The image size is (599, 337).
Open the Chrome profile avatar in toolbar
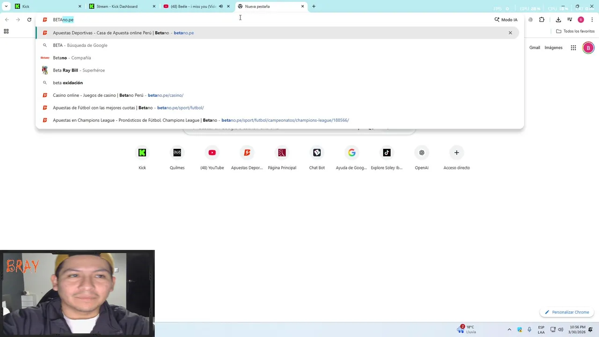click(581, 20)
